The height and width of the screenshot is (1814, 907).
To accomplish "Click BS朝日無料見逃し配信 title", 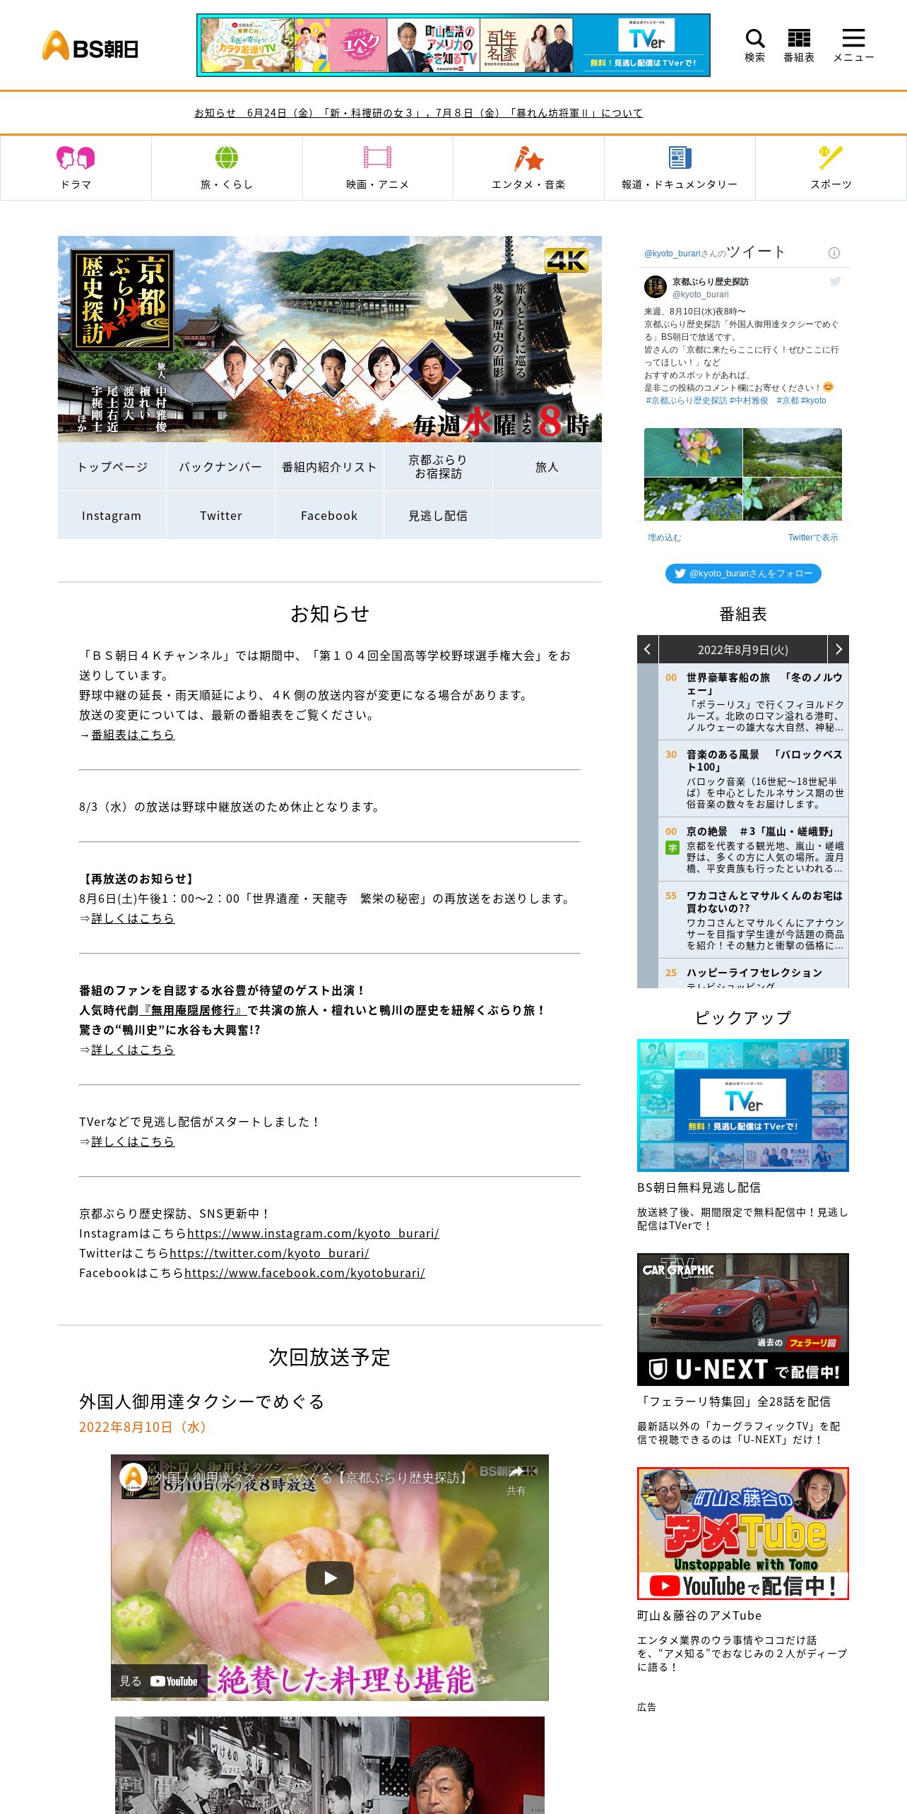I will 699,1187.
